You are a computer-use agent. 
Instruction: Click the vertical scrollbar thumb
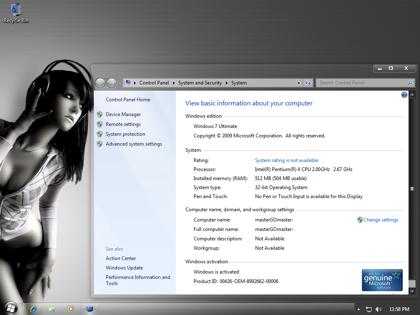point(412,189)
